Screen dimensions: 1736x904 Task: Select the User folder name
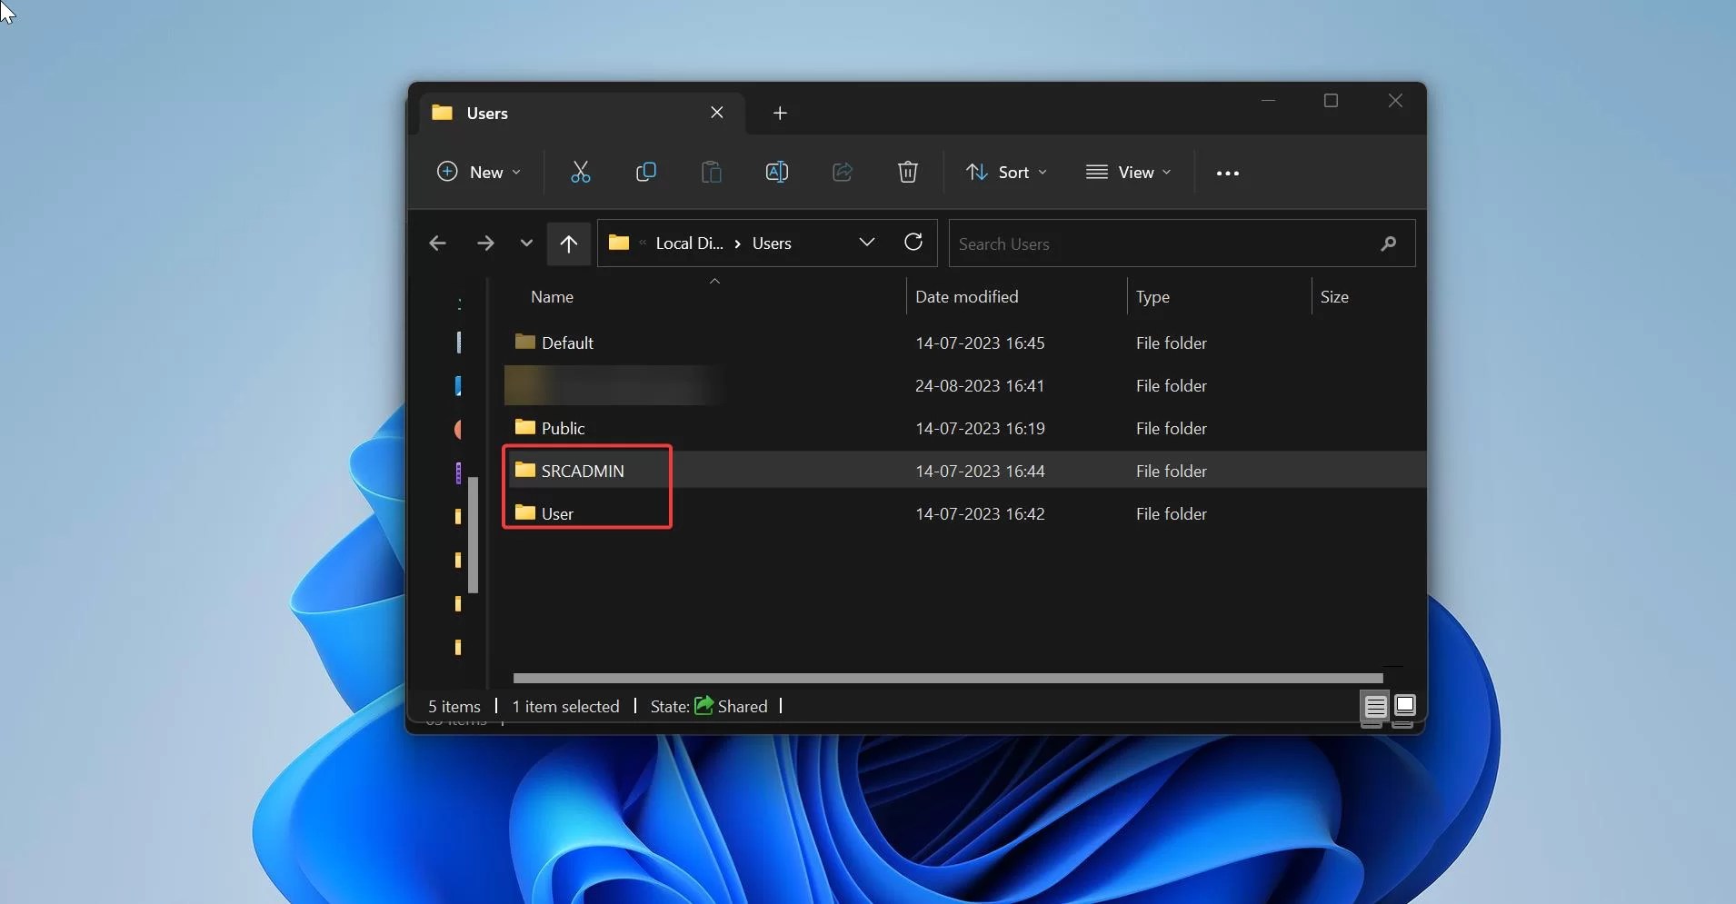coord(557,513)
